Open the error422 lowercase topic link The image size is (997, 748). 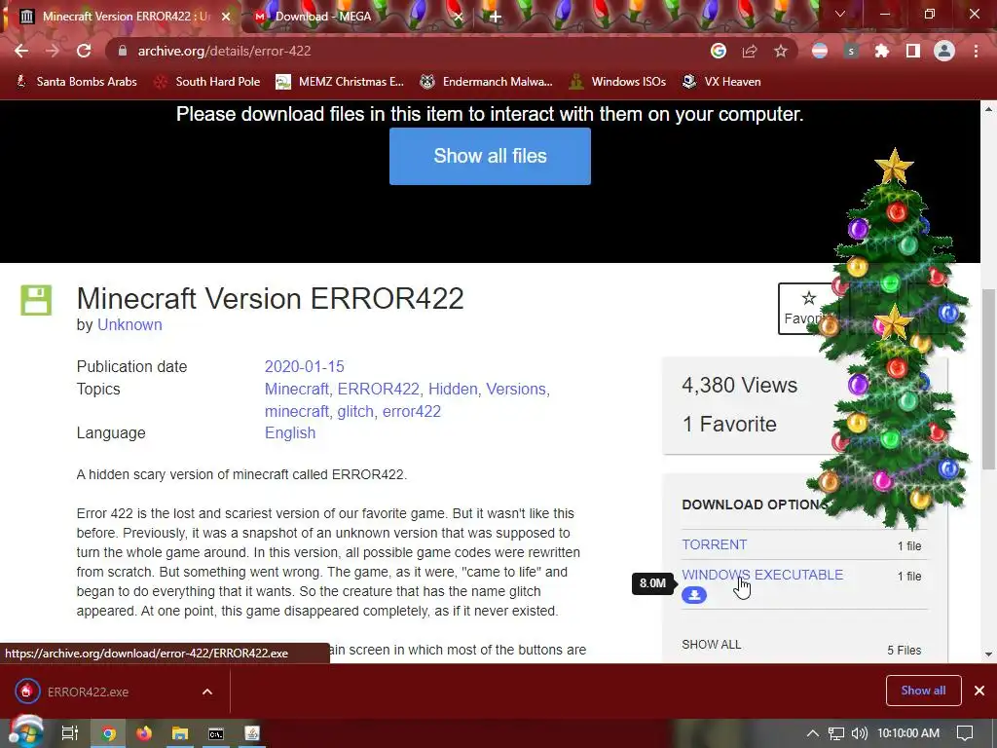click(412, 411)
